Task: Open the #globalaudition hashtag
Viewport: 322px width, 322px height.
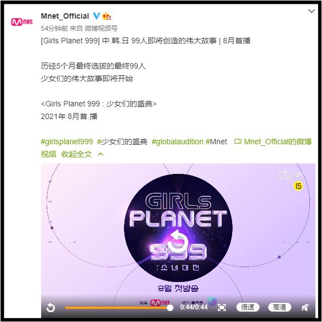Action: (177, 142)
